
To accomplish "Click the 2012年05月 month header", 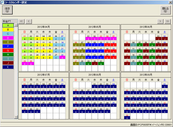I will (94, 27).
